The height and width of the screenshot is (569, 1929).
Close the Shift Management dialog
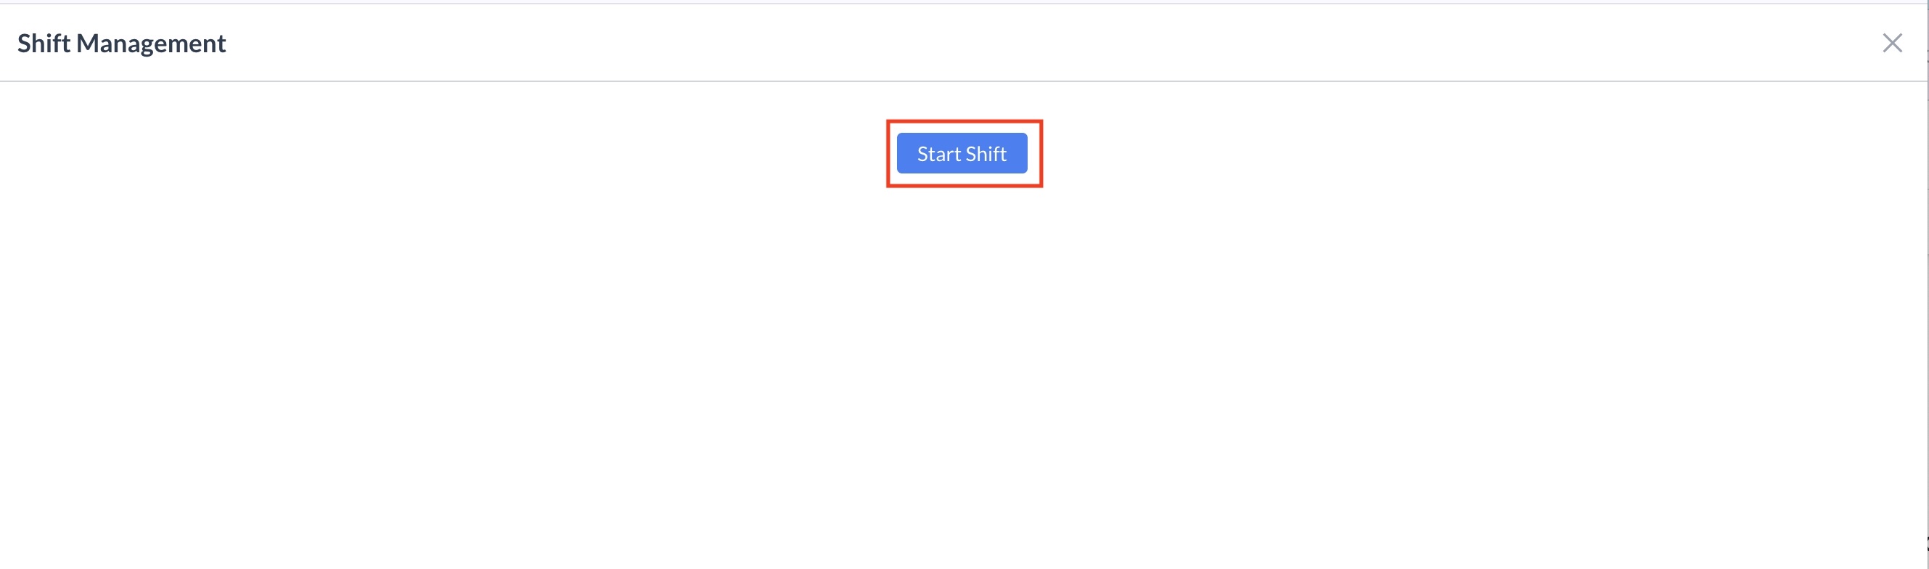pyautogui.click(x=1892, y=44)
